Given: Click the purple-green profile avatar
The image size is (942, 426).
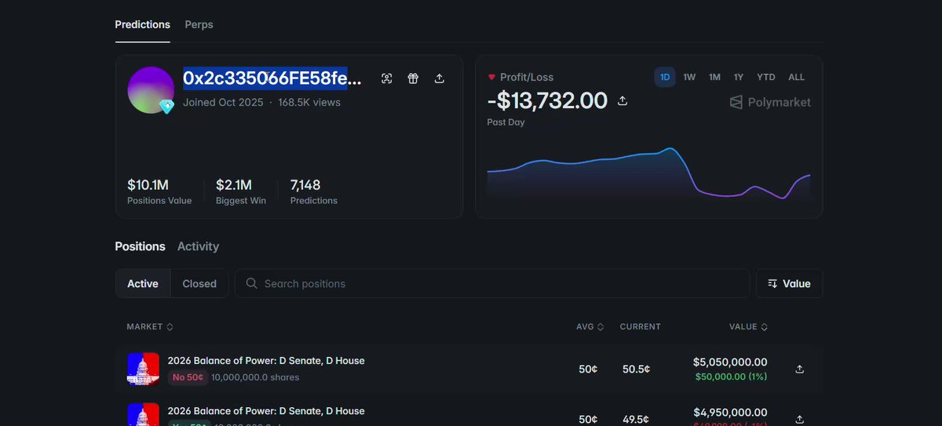Looking at the screenshot, I should pos(151,89).
